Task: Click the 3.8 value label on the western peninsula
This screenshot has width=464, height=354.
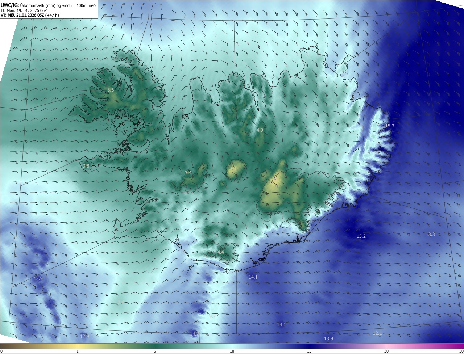Action: coord(86,166)
